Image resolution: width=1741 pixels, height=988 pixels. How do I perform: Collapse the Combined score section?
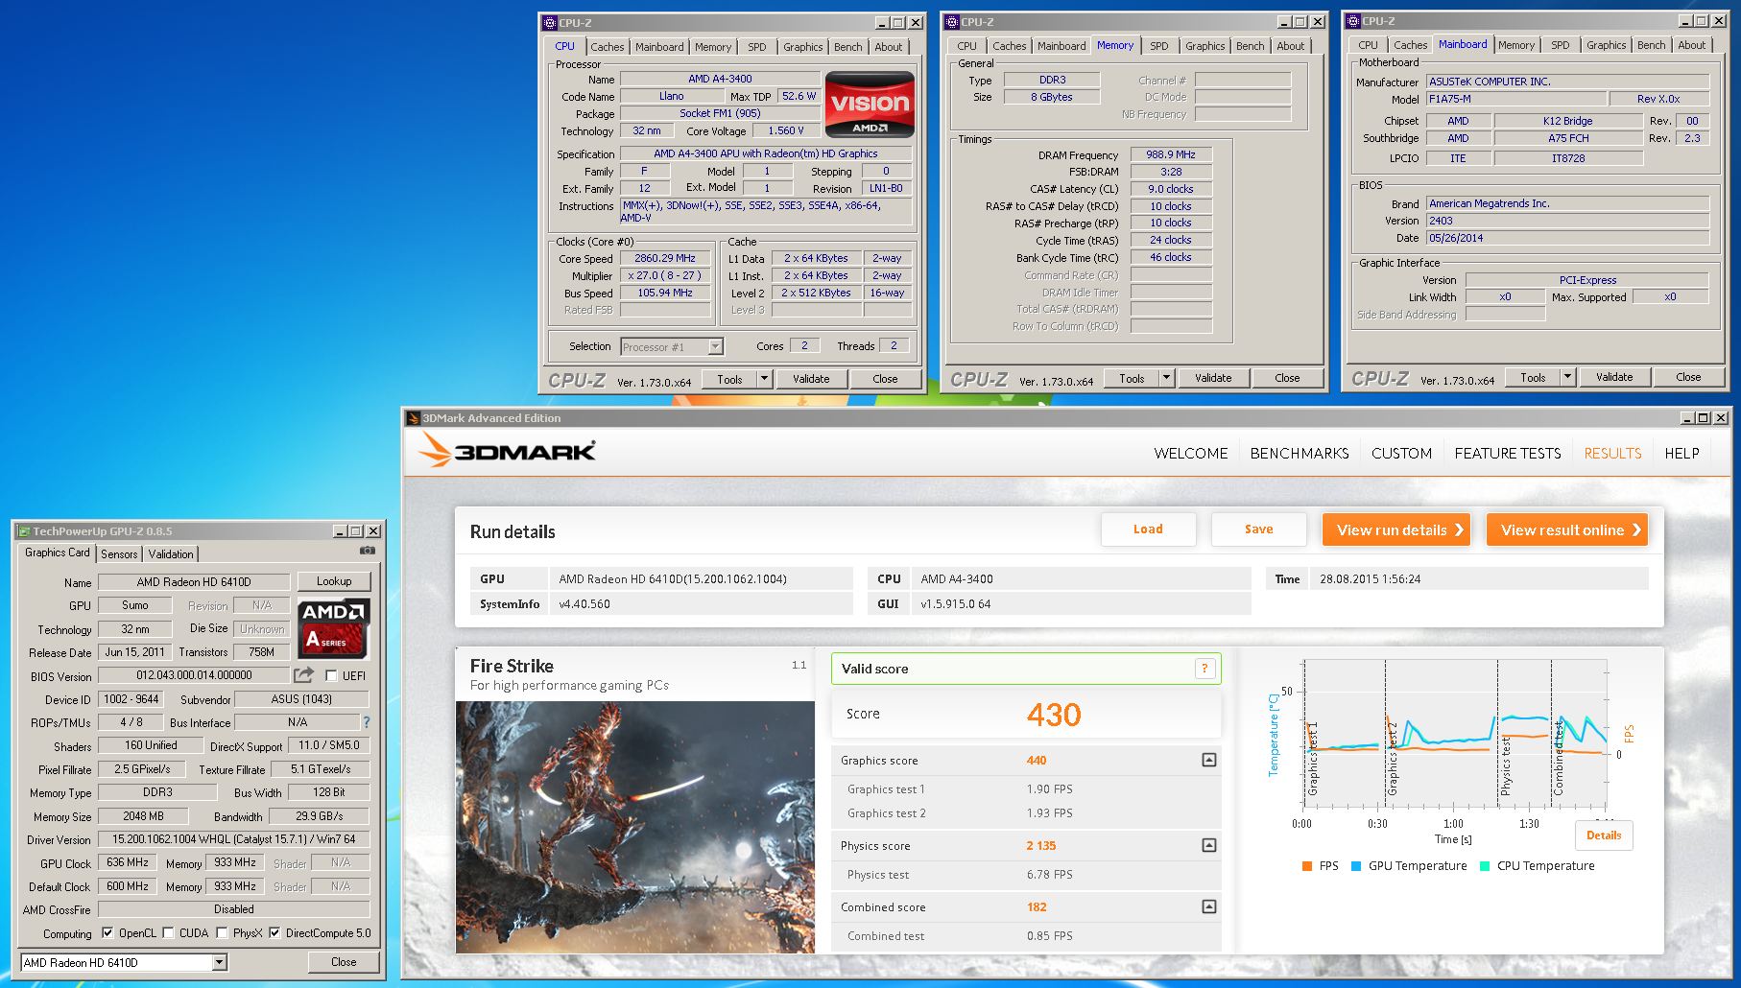pos(1209,906)
